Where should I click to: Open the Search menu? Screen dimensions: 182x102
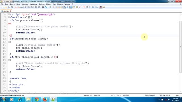tap(12, 4)
